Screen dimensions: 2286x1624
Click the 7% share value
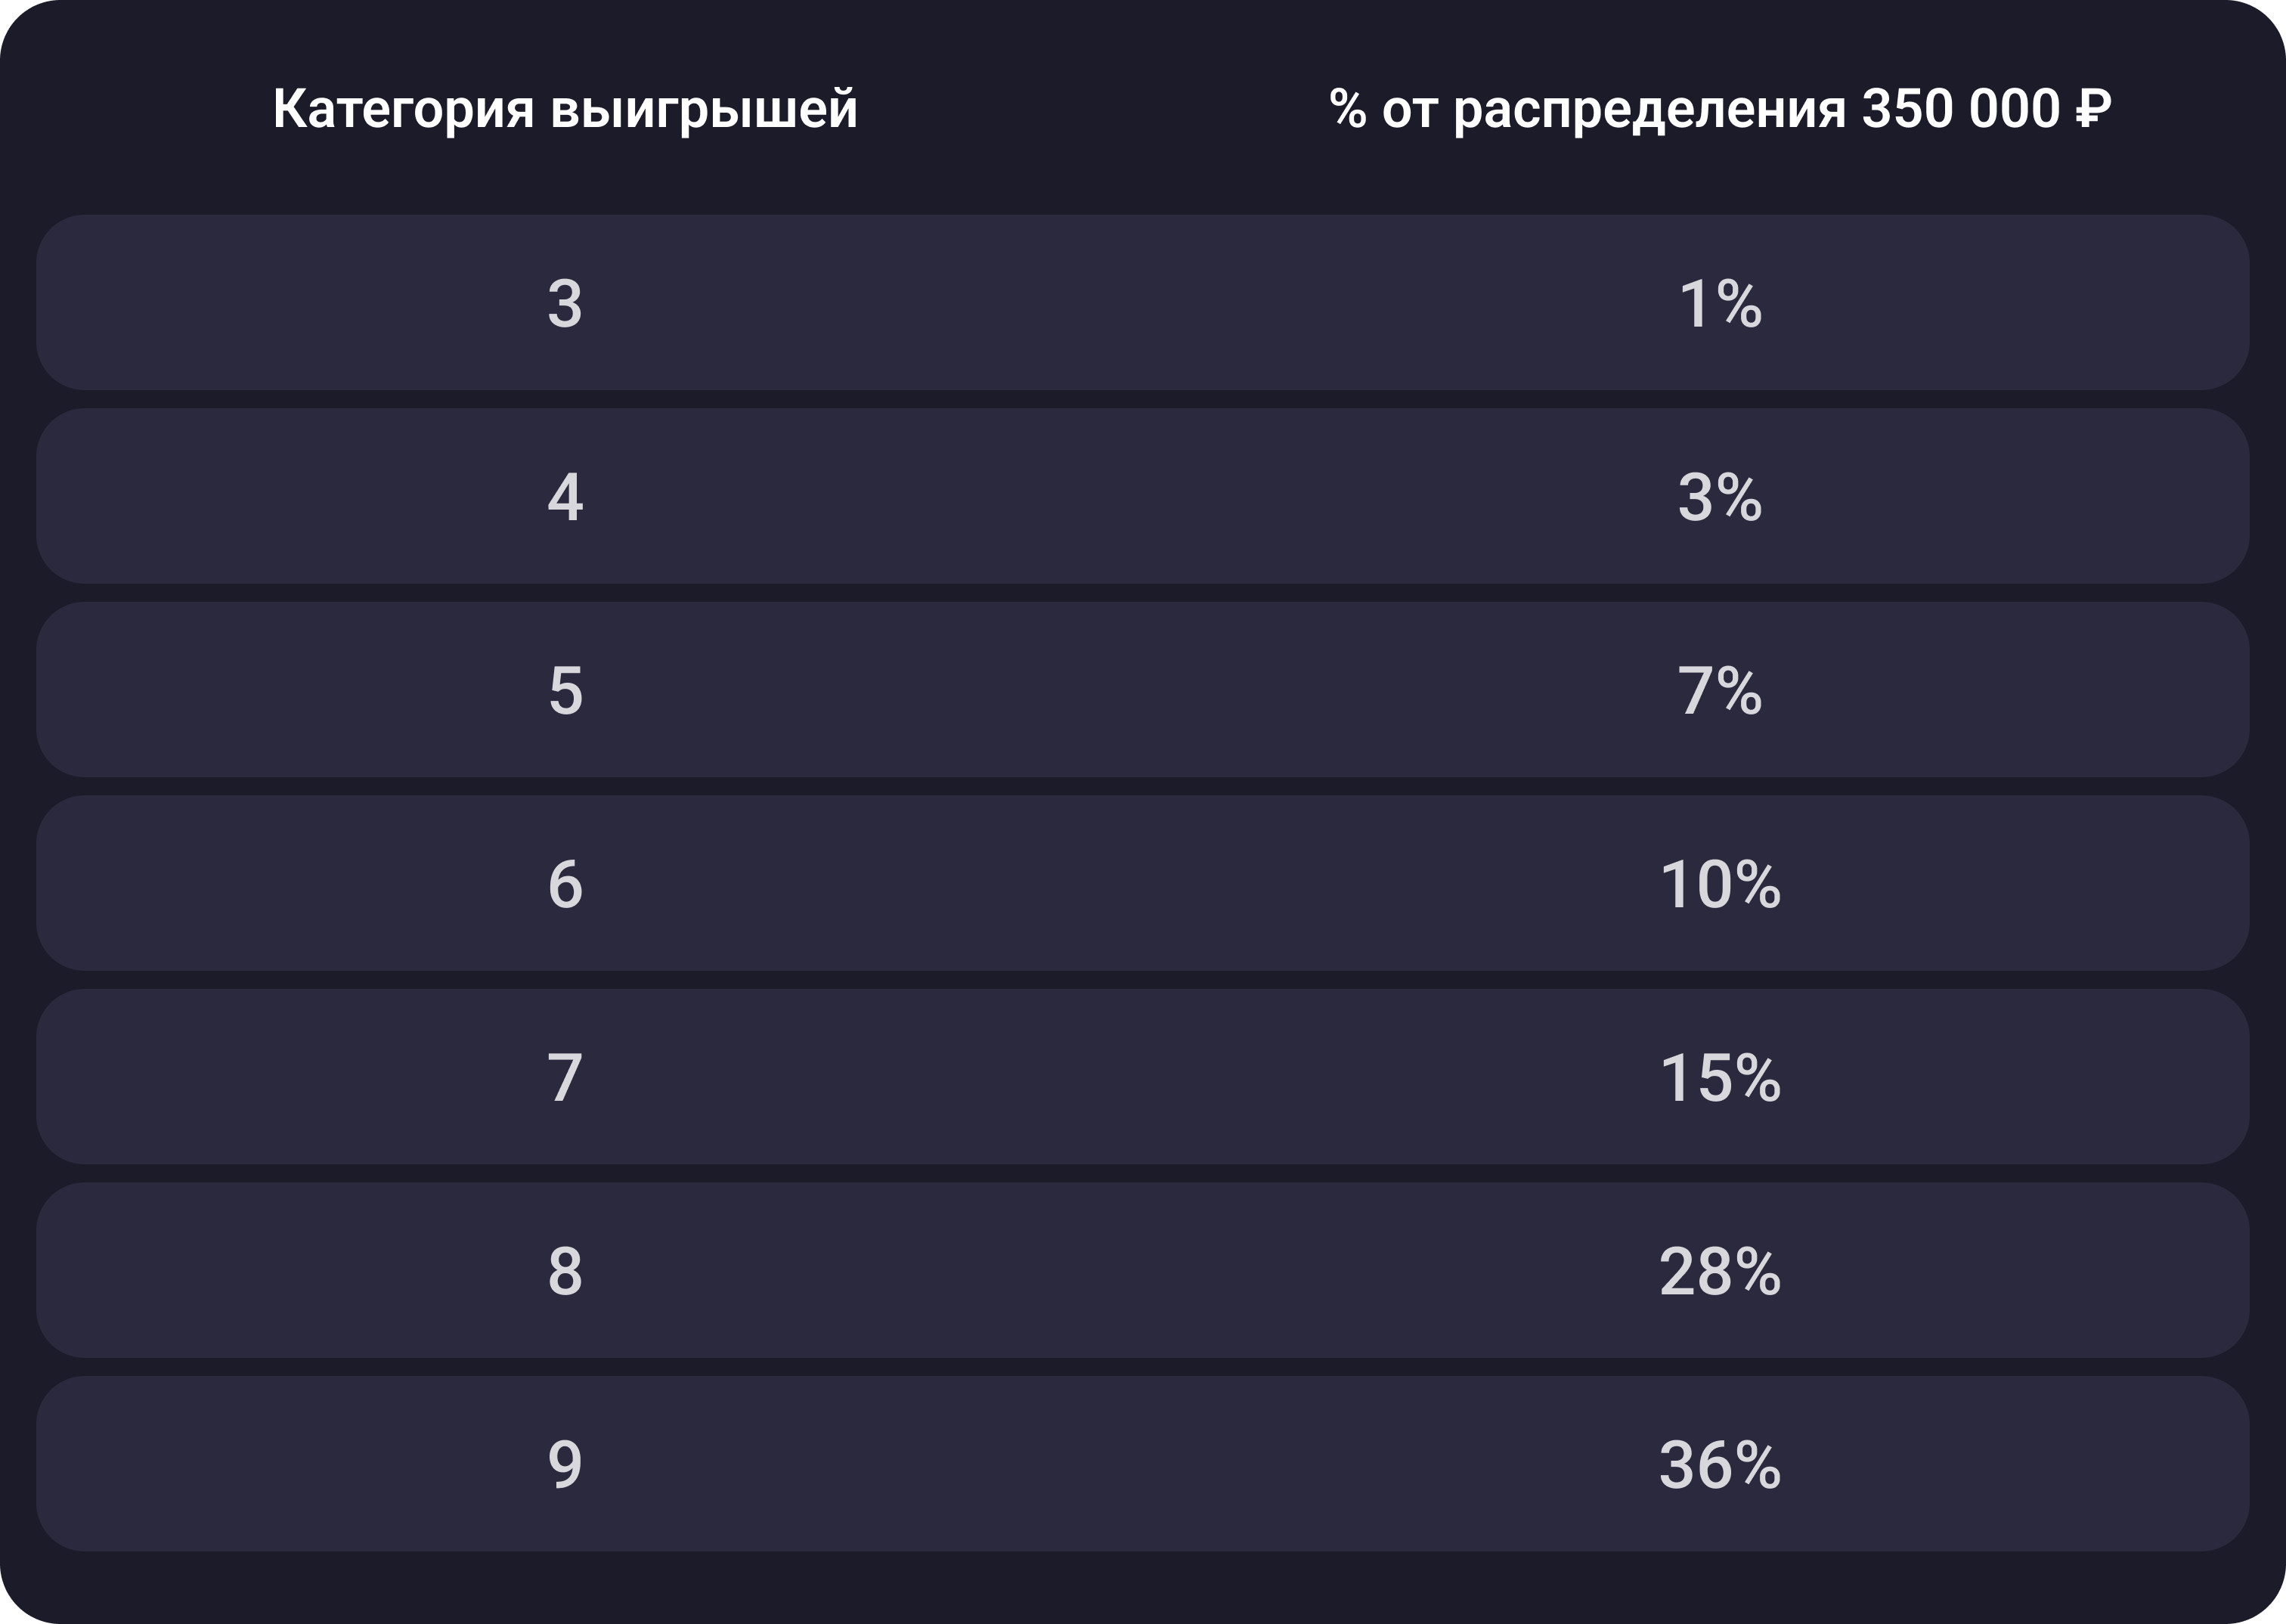pos(1719,691)
